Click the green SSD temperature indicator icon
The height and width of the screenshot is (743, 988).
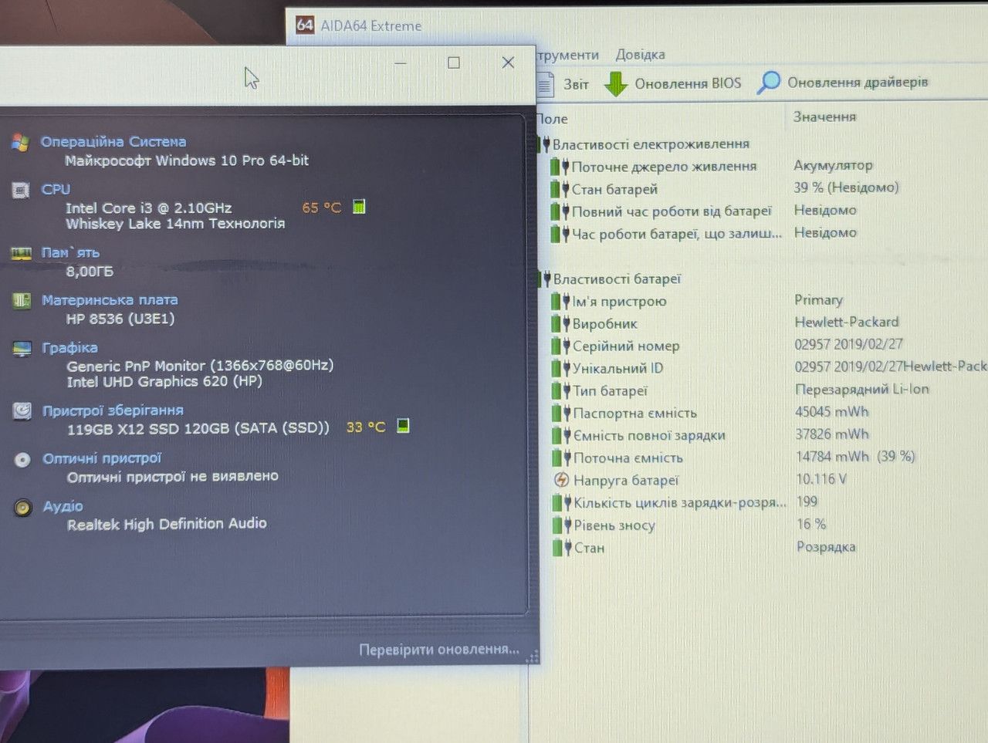click(x=403, y=426)
